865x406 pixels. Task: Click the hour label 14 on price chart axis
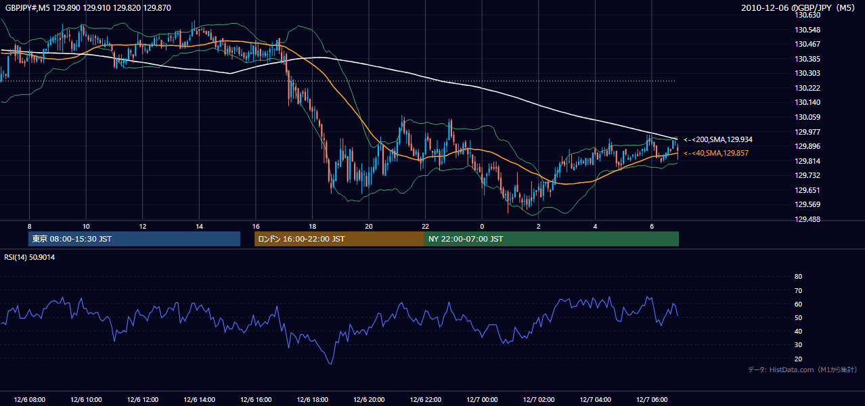click(x=199, y=226)
